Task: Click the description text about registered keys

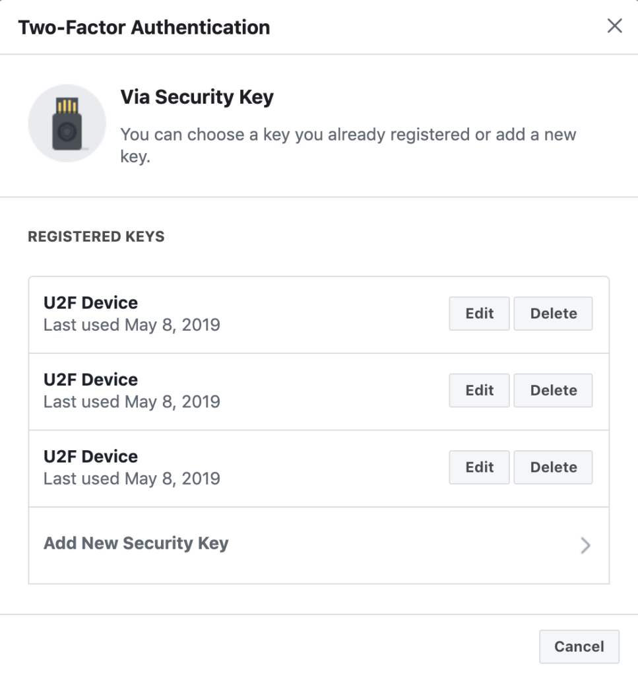Action: tap(348, 145)
